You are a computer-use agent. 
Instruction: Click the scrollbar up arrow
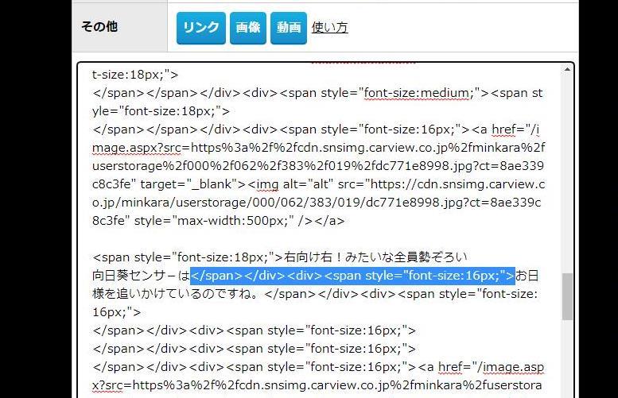tap(567, 70)
